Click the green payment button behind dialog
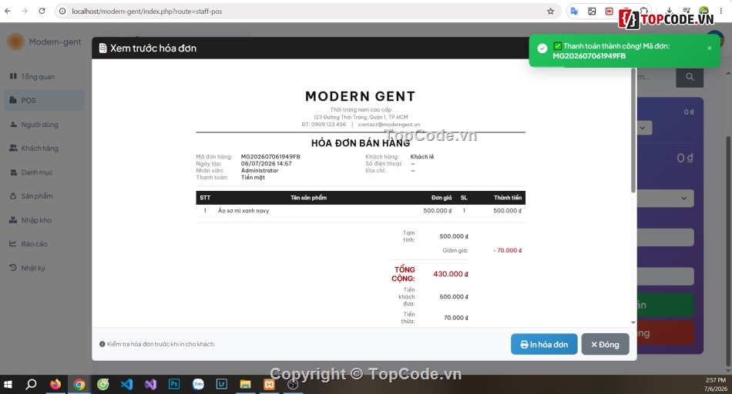The height and width of the screenshot is (394, 732). click(x=665, y=305)
